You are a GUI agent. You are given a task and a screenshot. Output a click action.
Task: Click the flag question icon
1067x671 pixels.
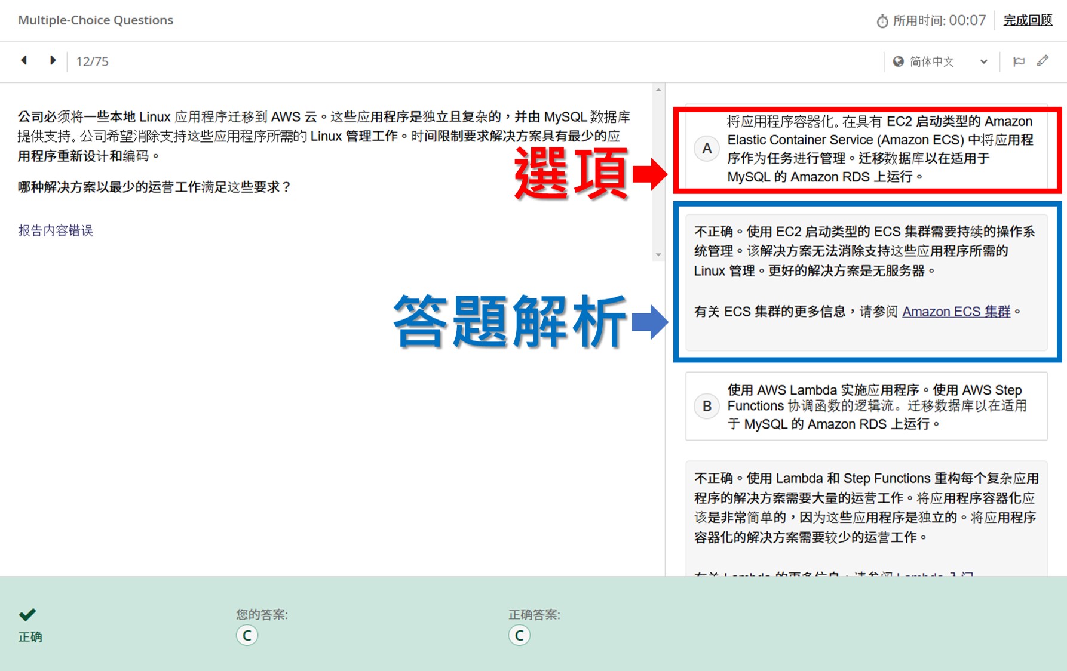1019,61
